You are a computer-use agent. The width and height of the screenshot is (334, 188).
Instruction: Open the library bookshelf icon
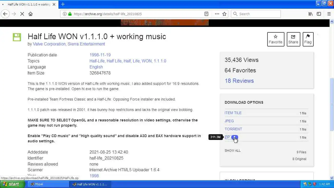point(311,14)
